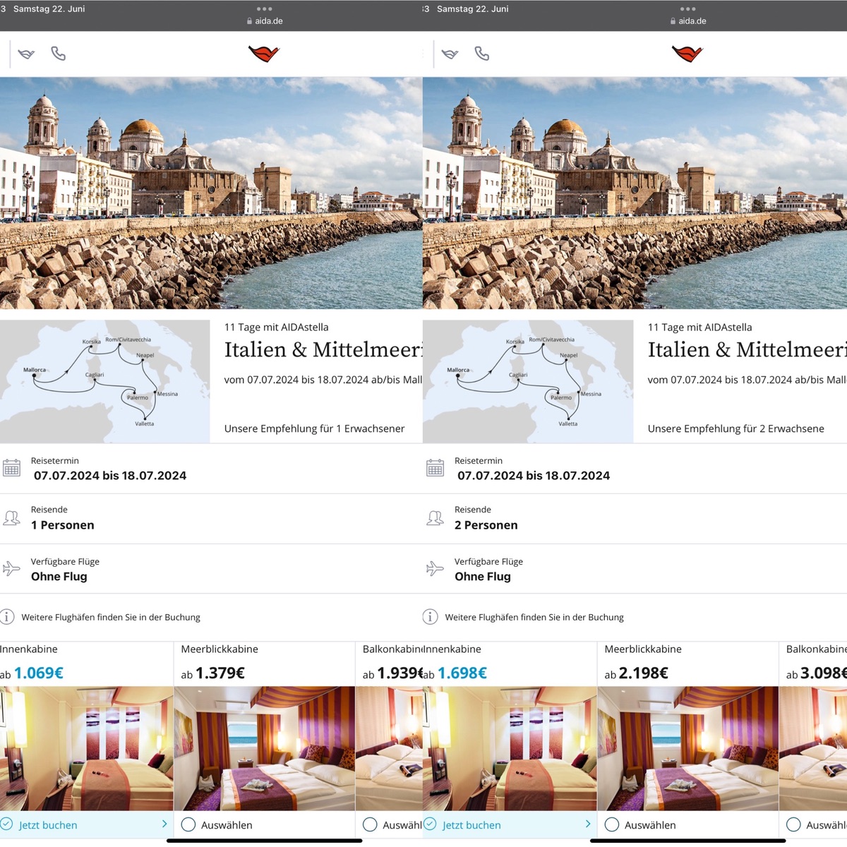Select Innenkabine heading above 1.698€

452,649
